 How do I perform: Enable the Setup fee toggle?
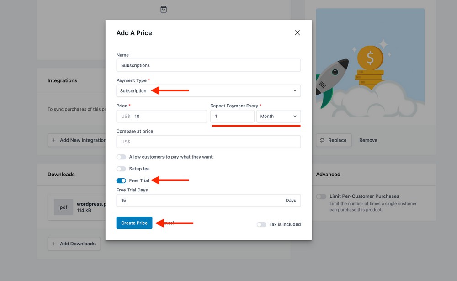click(x=121, y=168)
